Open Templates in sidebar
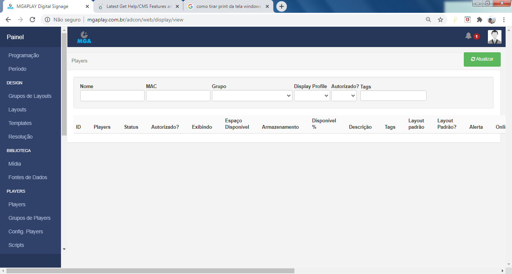 [20, 123]
